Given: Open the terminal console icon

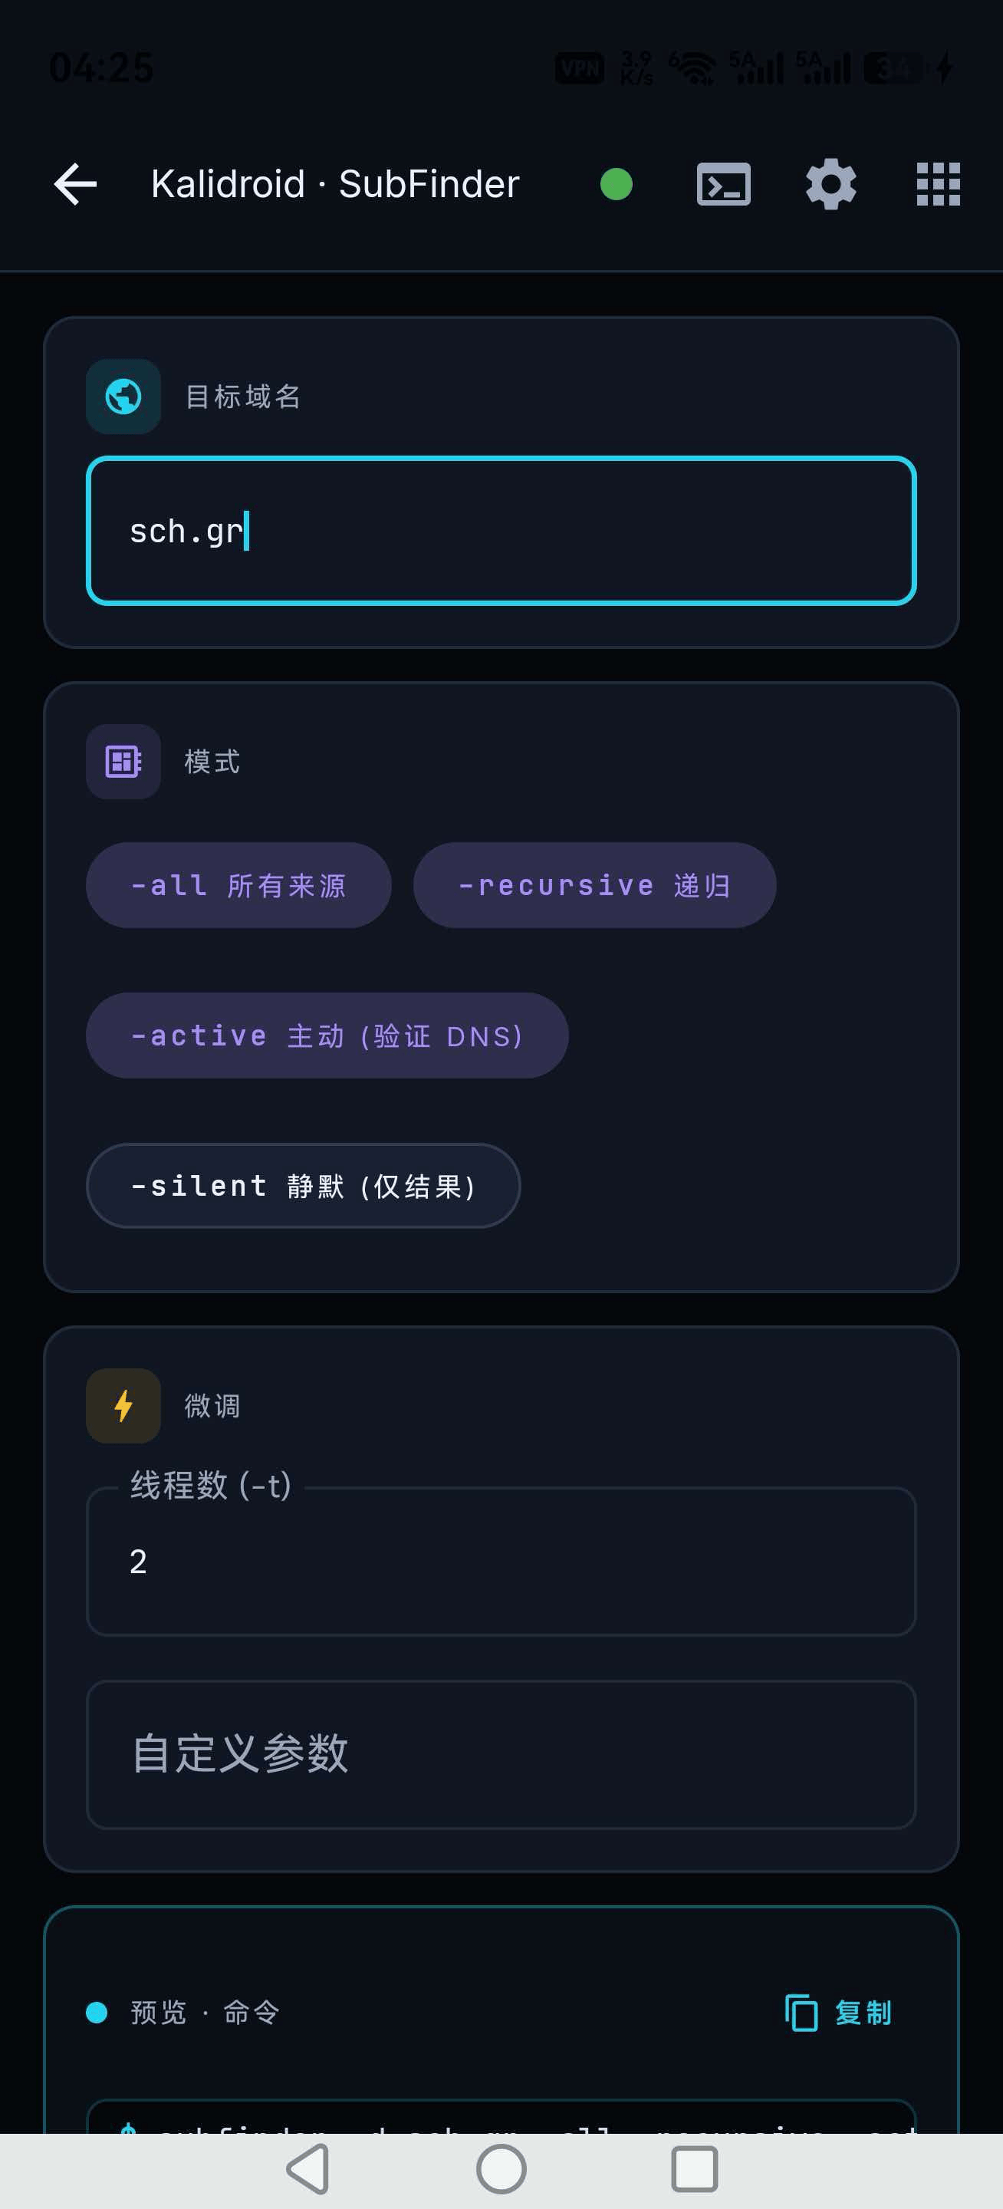Looking at the screenshot, I should coord(724,184).
